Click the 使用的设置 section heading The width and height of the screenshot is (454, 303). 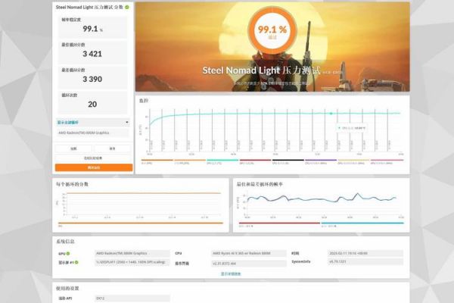(x=67, y=288)
